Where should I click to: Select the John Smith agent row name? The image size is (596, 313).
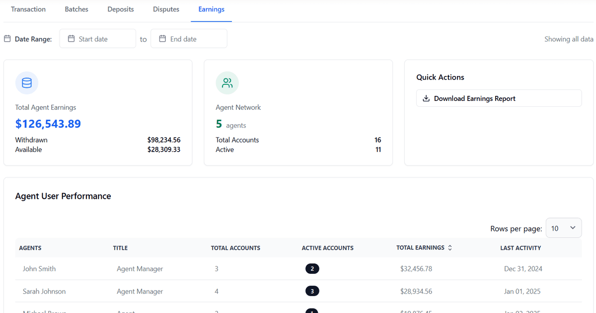(x=39, y=269)
